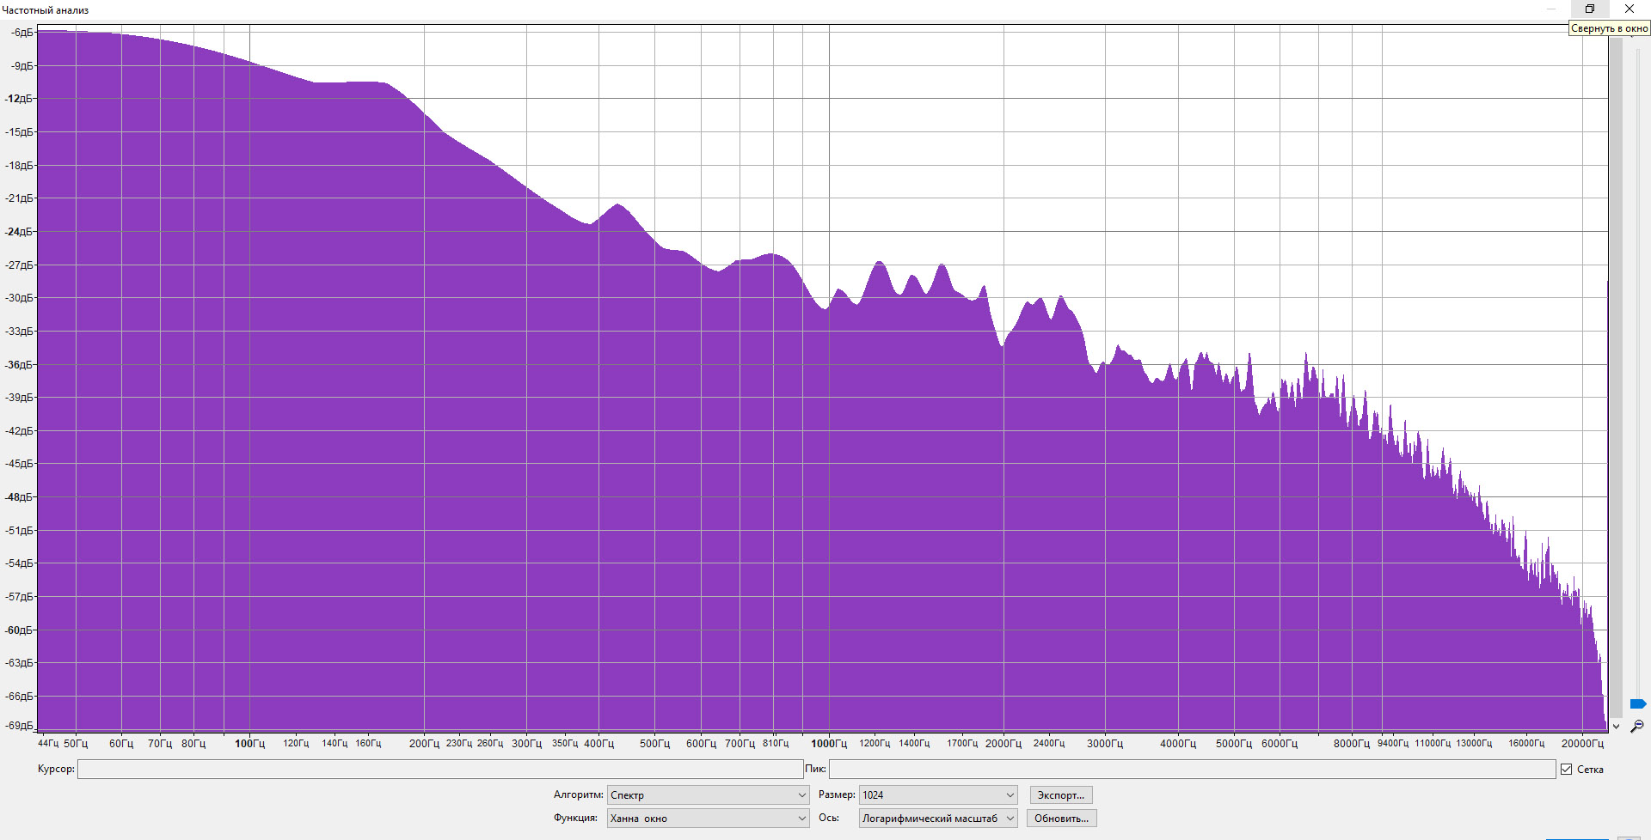Click the 1000Гц label on frequency axis

[829, 744]
